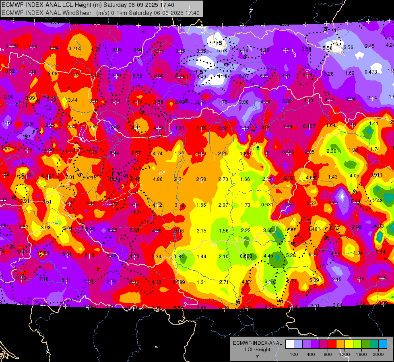The image size is (394, 362).
Task: Click the wind shear value 6.40
Action: coord(201,76)
